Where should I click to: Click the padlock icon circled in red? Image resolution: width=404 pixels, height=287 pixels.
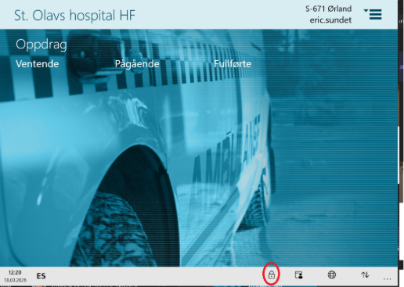(272, 274)
